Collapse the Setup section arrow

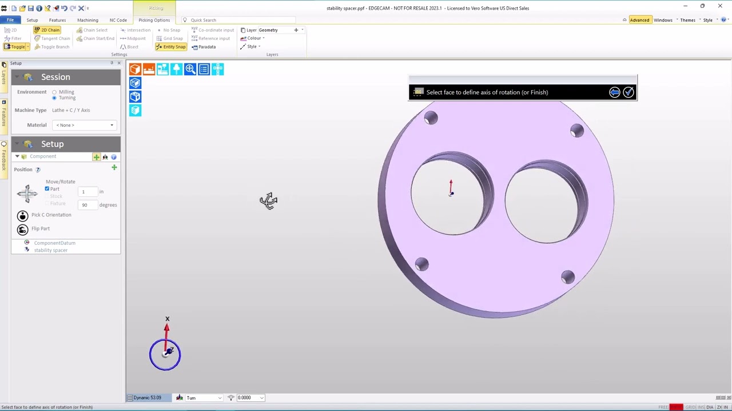coord(17,144)
